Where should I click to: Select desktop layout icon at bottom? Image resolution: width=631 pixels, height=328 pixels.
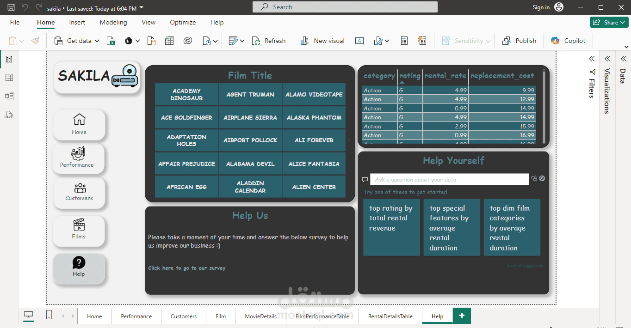tap(29, 315)
